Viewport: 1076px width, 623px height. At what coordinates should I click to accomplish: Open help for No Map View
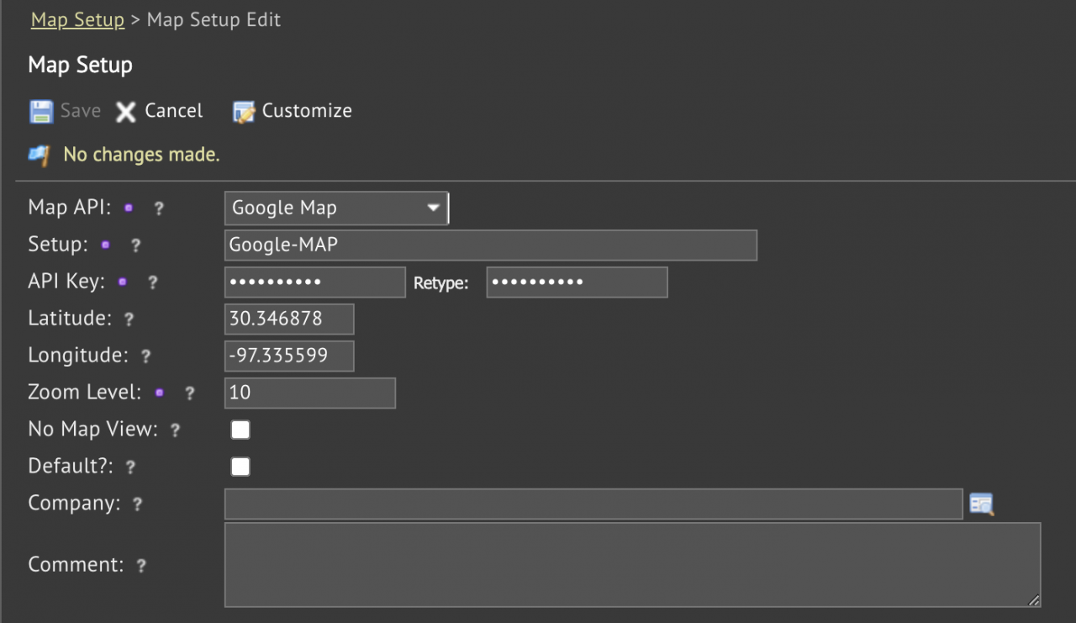coord(175,430)
